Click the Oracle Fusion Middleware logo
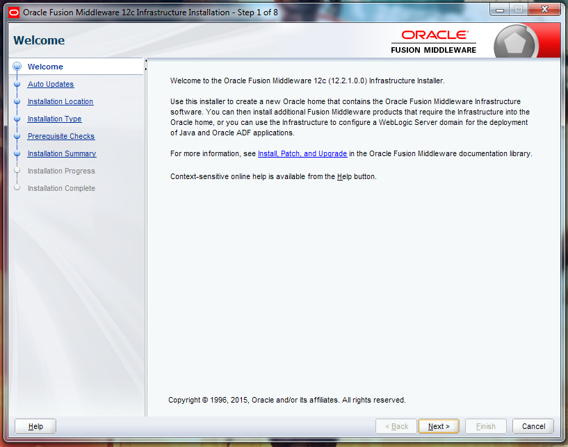The width and height of the screenshot is (568, 447). 434,42
